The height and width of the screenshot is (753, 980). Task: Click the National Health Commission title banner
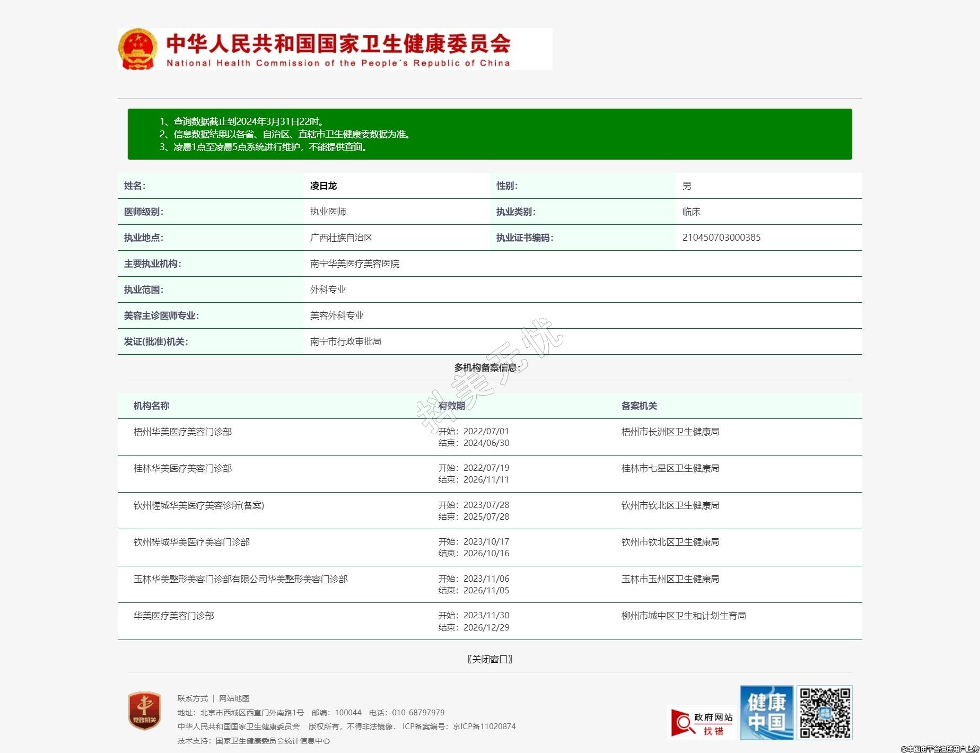(x=338, y=49)
